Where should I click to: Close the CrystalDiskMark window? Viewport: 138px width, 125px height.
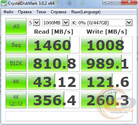(129, 2)
